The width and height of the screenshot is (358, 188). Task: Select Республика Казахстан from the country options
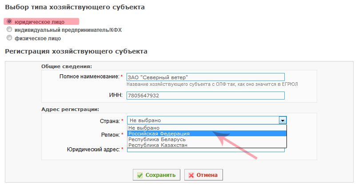tap(207, 145)
